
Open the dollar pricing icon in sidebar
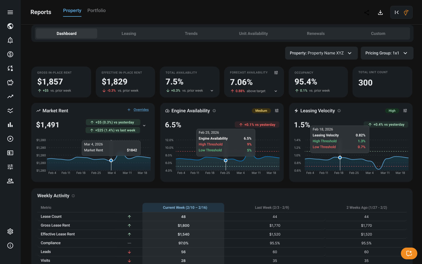[10, 54]
